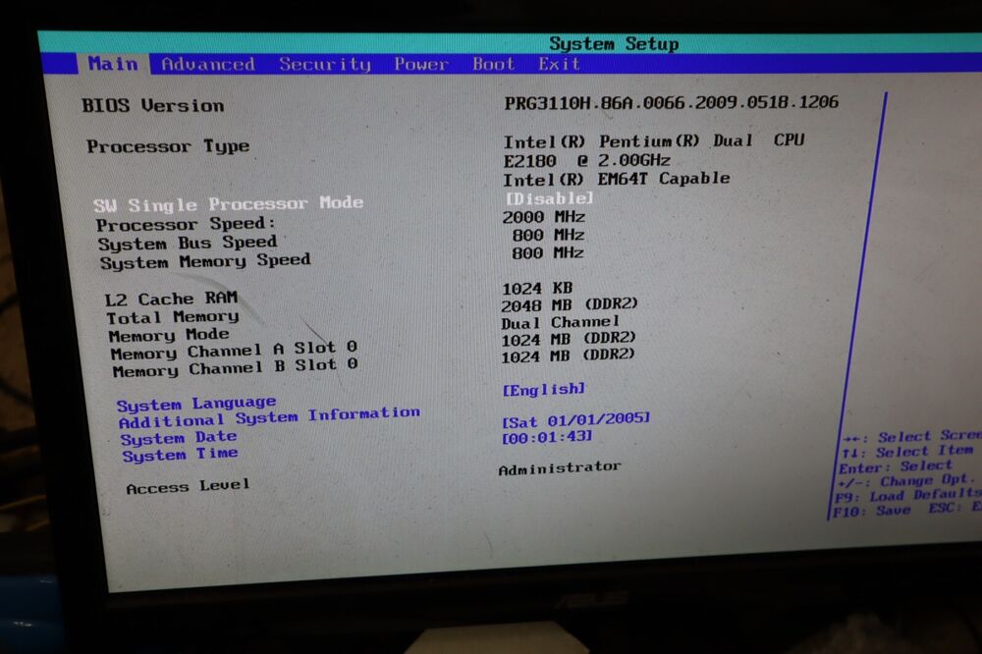The image size is (982, 654).
Task: Click the 2000 MHz value
Action: click(544, 217)
